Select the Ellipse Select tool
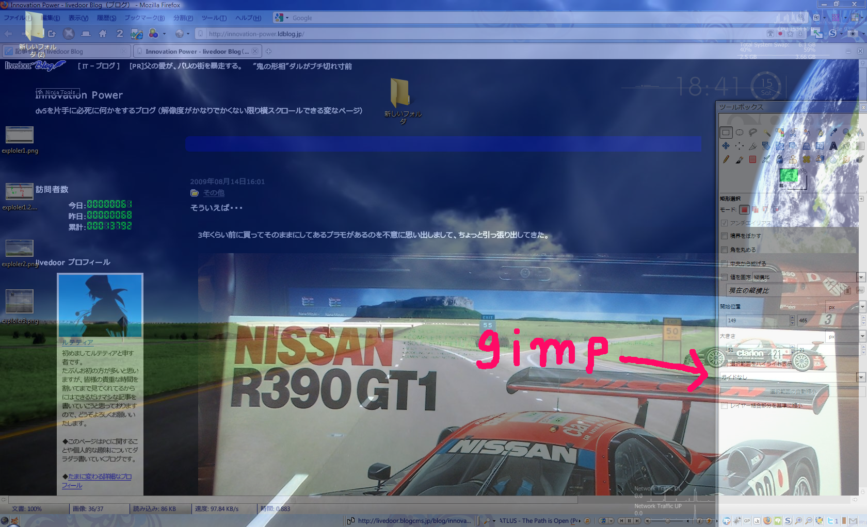 click(740, 133)
